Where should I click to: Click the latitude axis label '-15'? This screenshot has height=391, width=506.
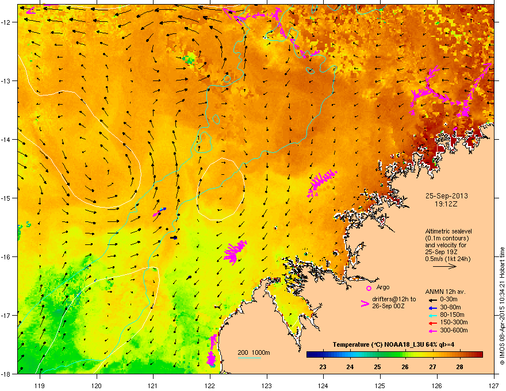tap(6, 198)
